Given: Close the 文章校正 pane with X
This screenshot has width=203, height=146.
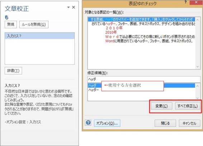Looking at the screenshot, I should coord(74,7).
